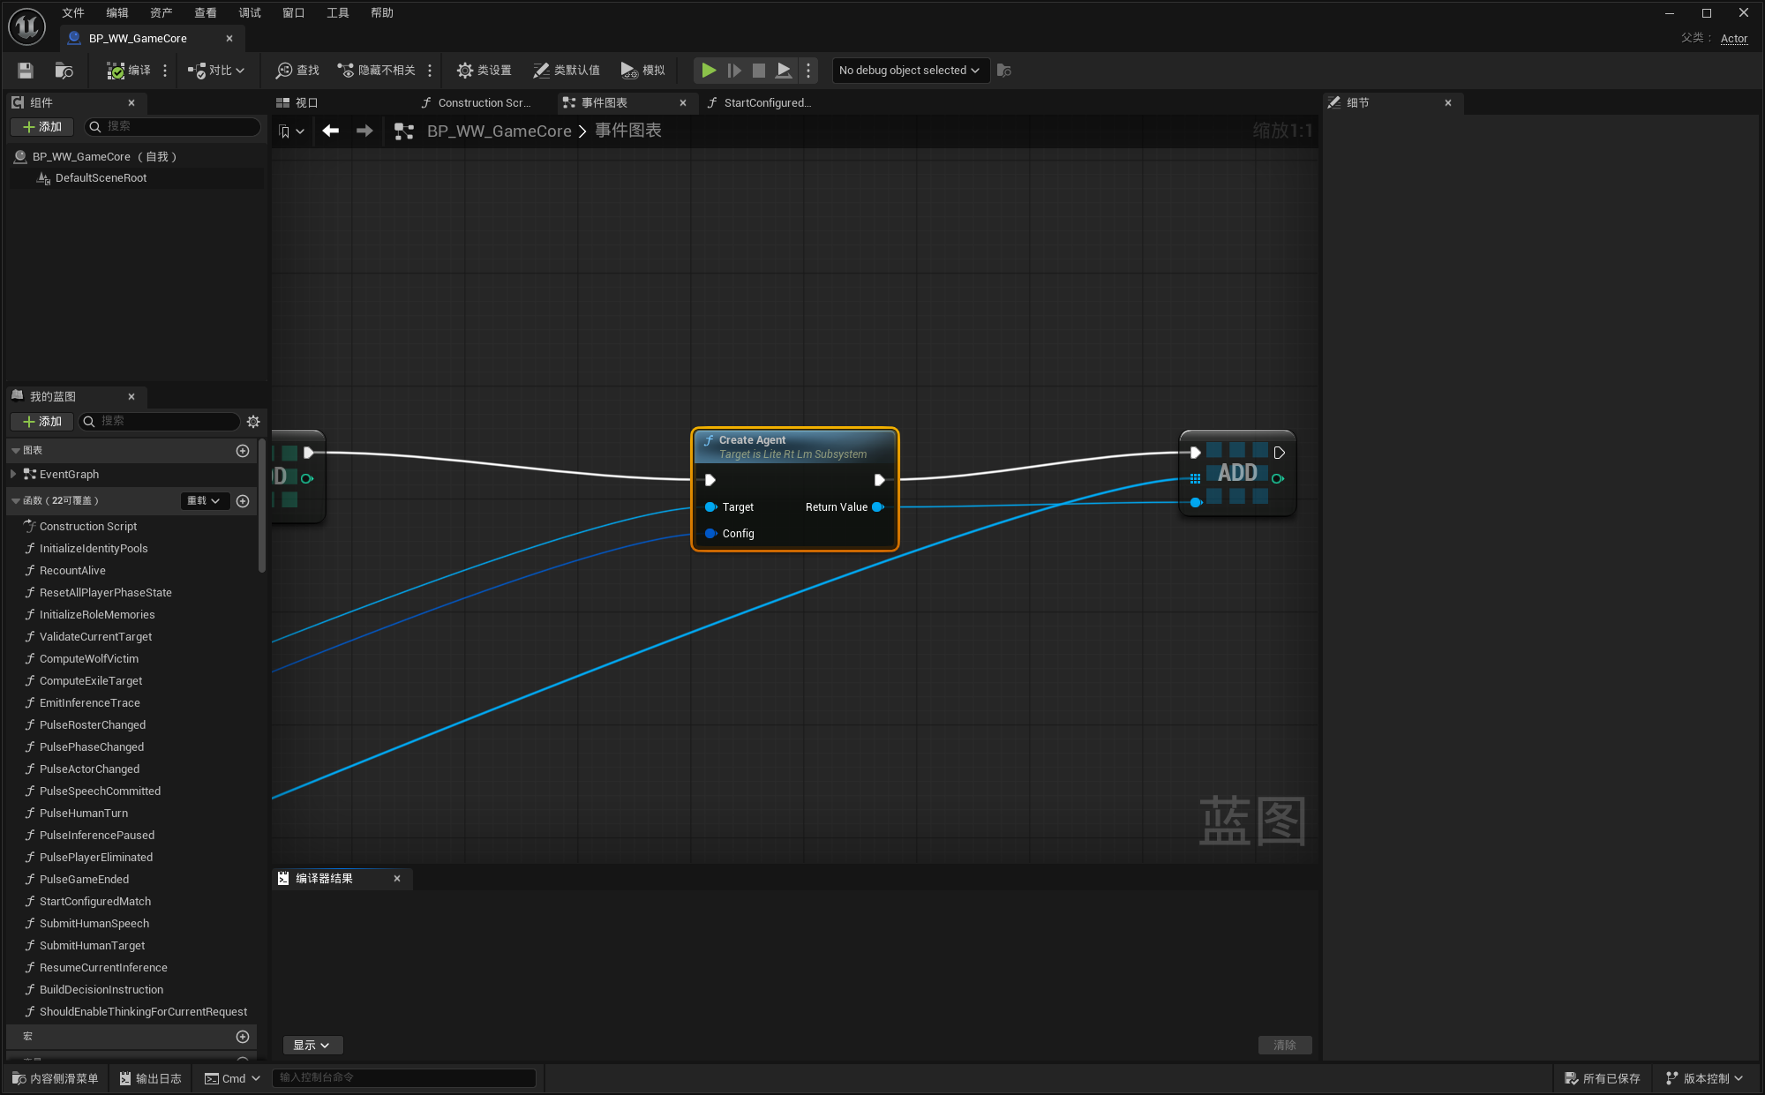
Task: Open 版本控制 revision control menu
Action: pos(1704,1079)
